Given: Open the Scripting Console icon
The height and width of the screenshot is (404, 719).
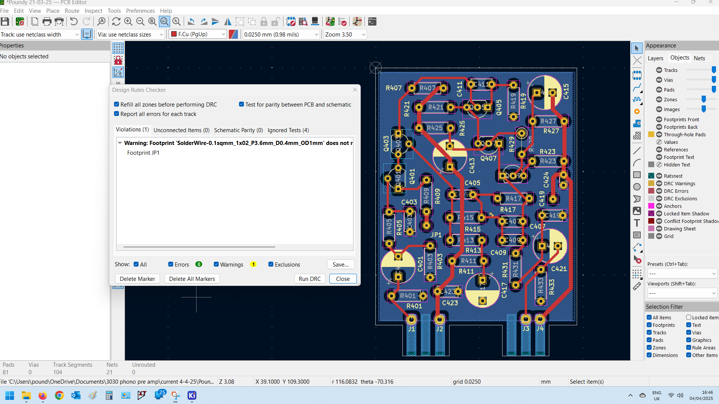Looking at the screenshot, I should (372, 21).
